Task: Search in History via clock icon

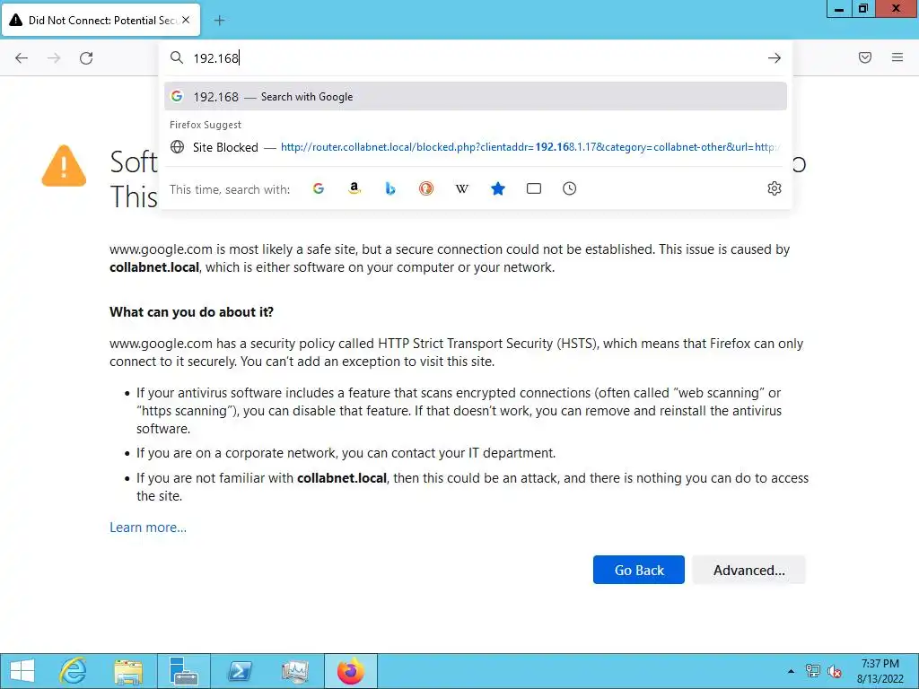Action: click(x=570, y=188)
